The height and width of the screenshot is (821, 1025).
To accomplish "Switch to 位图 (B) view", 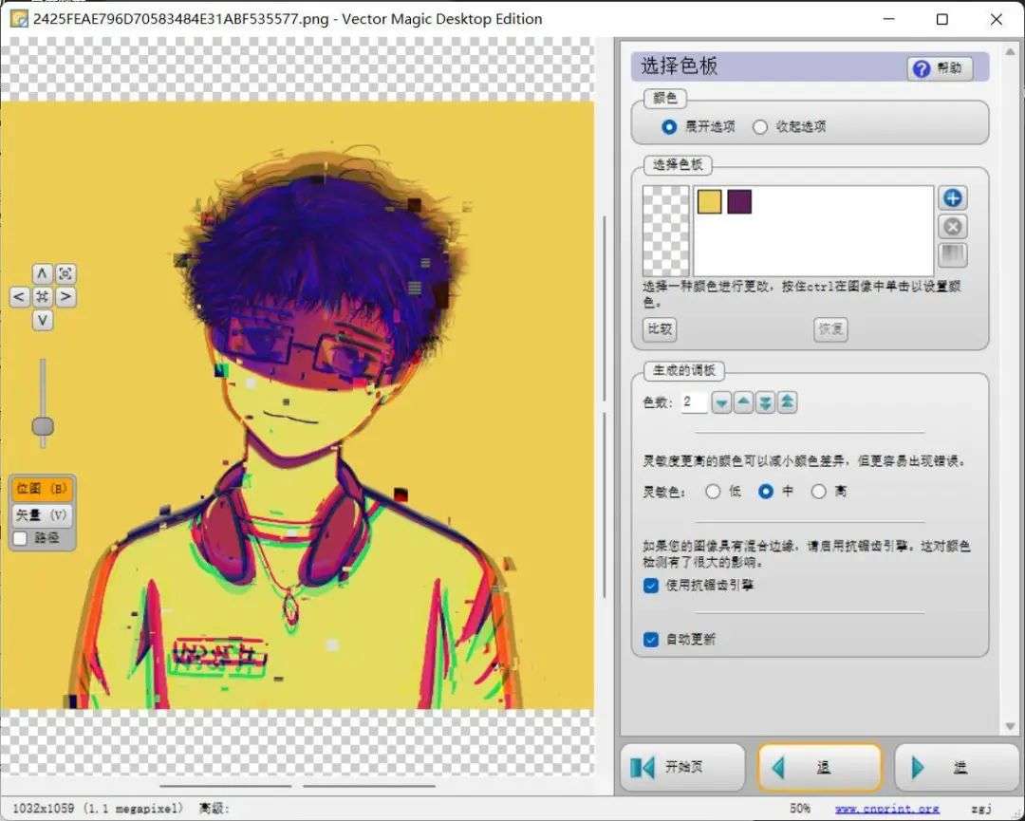I will click(x=42, y=490).
